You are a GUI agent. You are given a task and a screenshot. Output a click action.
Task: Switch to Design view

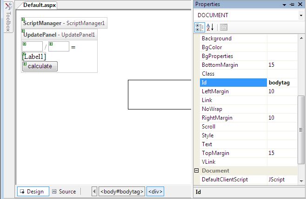point(33,192)
